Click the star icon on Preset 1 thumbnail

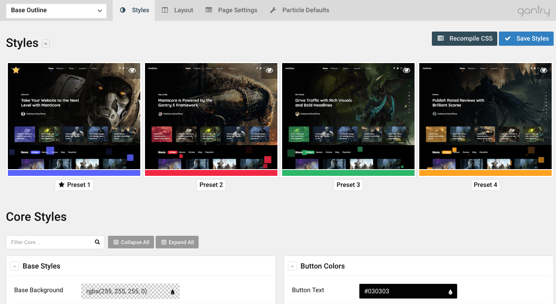click(x=16, y=70)
